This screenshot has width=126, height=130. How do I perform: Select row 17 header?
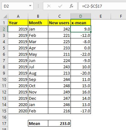coord(4,123)
